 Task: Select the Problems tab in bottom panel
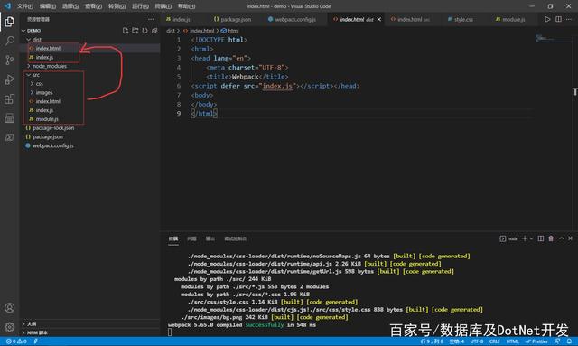(191, 238)
